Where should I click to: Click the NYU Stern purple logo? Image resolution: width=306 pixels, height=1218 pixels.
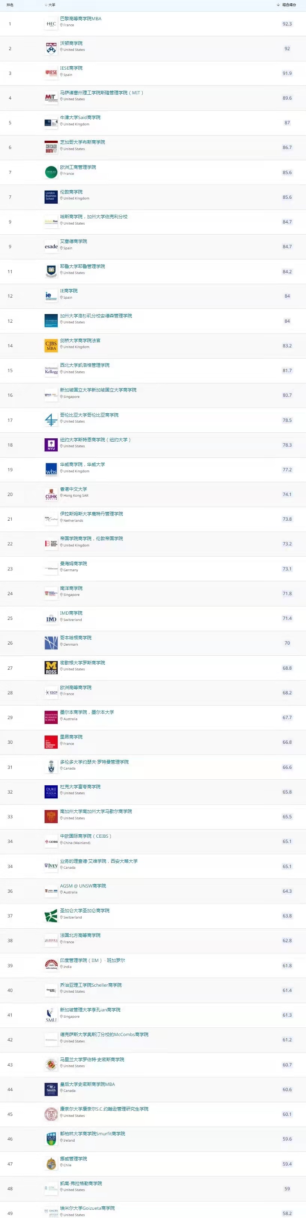click(x=51, y=445)
